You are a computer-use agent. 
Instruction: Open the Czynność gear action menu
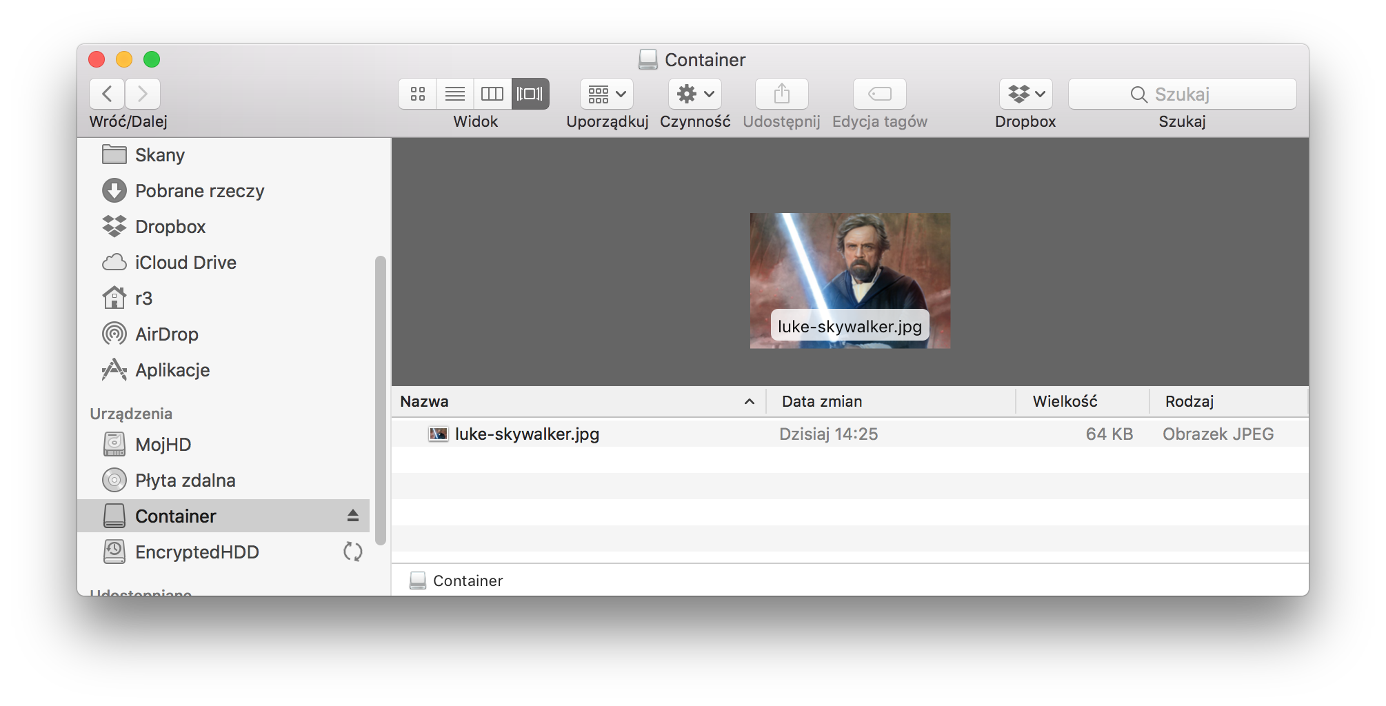[x=695, y=94]
